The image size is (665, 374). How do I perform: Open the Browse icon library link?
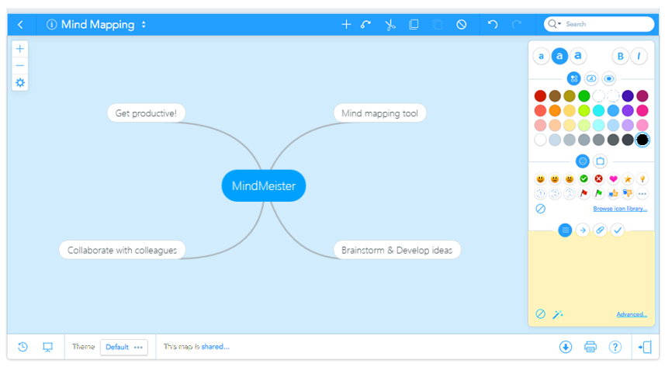click(620, 209)
